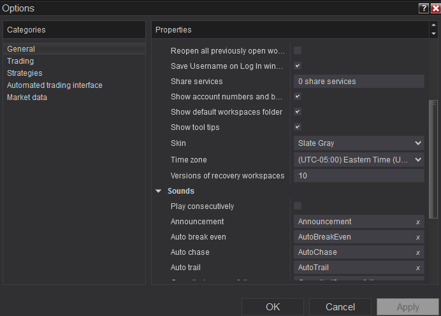Toggle Play consecutively checkbox
Image resolution: width=441 pixels, height=316 pixels.
298,206
